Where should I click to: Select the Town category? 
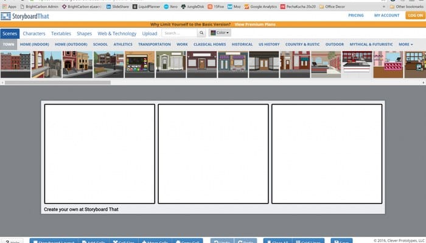[9, 44]
